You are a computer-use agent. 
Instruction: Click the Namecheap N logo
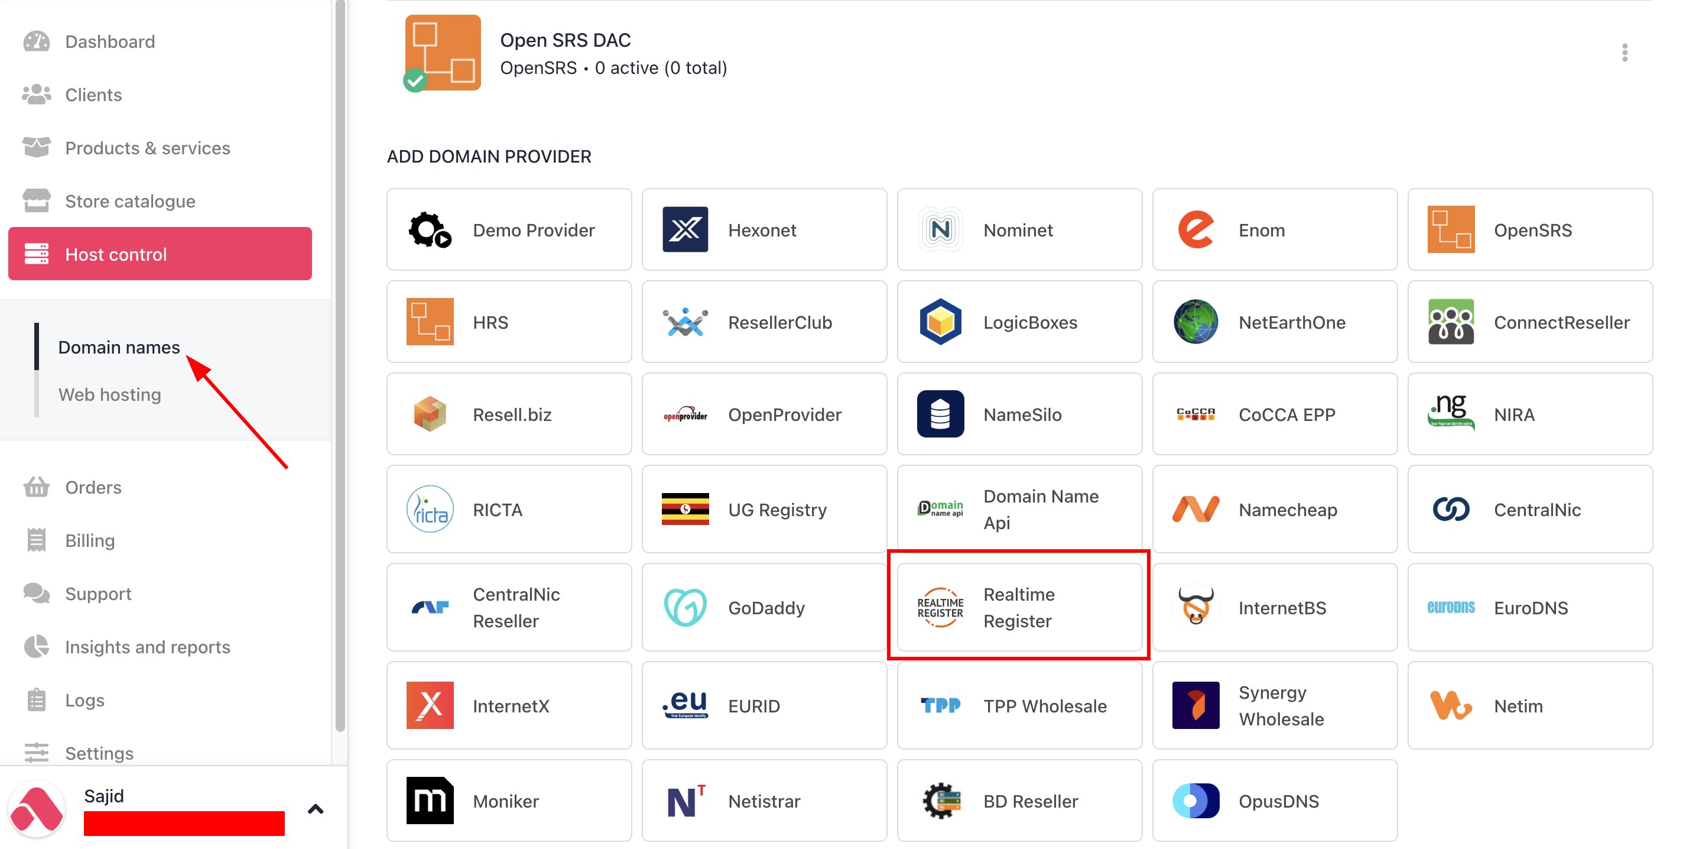[1195, 509]
